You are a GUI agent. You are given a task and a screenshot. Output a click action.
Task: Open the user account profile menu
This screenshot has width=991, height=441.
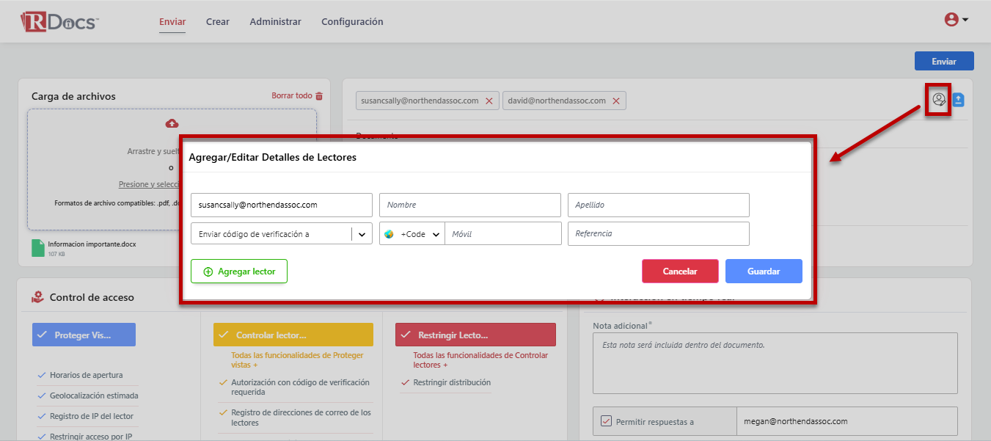[956, 20]
